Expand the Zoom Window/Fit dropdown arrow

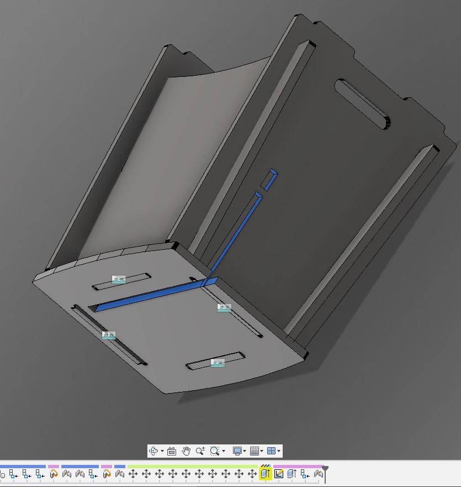tap(223, 451)
